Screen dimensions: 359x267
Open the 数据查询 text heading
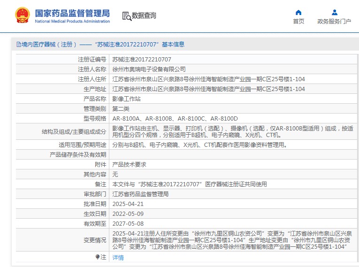144,15
